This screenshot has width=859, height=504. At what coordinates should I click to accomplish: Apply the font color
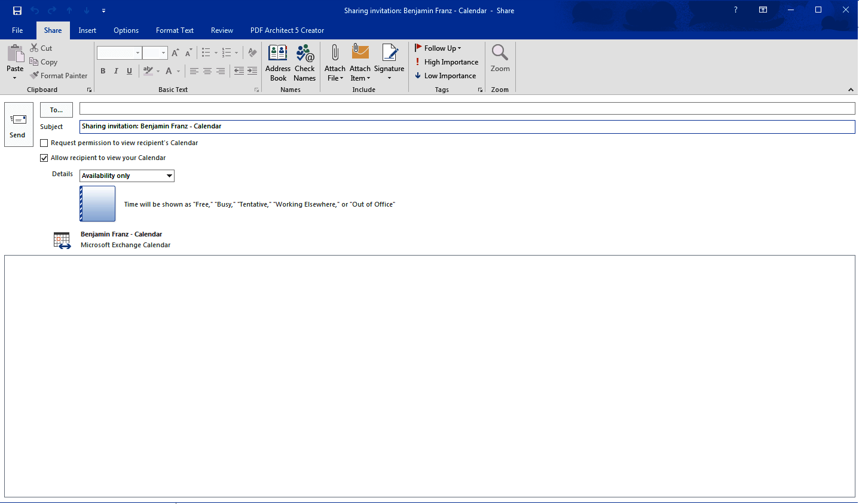pyautogui.click(x=169, y=71)
